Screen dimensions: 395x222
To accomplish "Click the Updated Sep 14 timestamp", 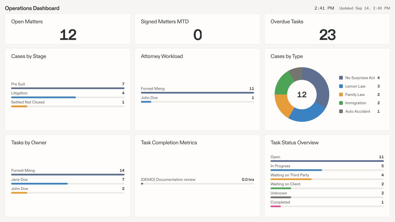I will [x=364, y=8].
